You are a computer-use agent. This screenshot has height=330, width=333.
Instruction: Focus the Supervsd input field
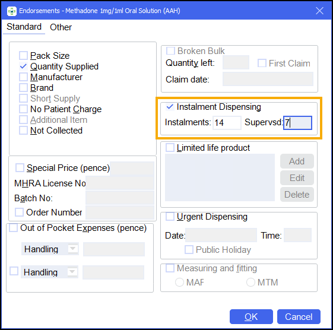[297, 122]
